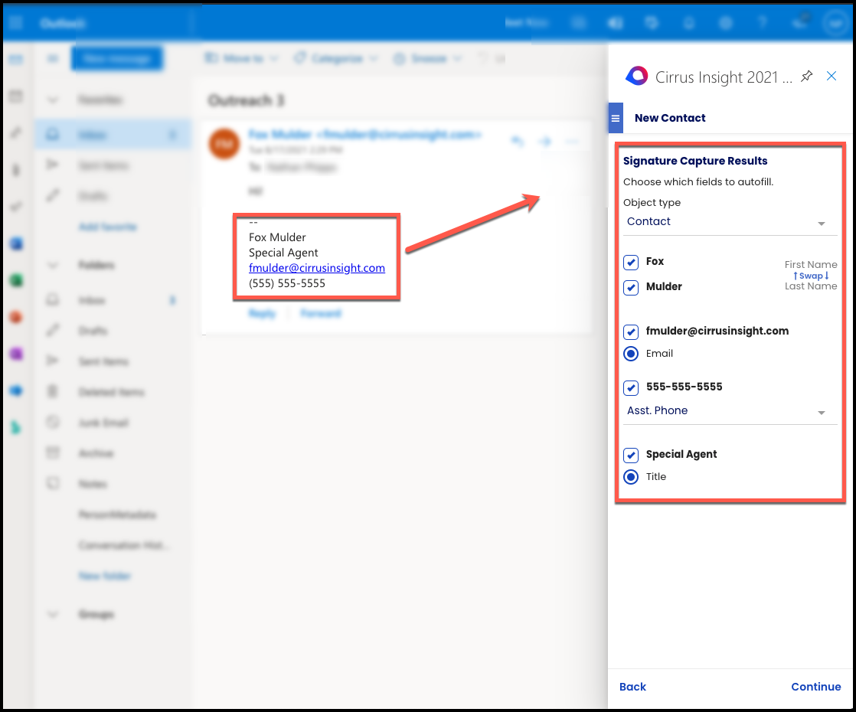Viewport: 856px width, 712px height.
Task: Click the Fox Mulder name in the signature
Action: [277, 237]
